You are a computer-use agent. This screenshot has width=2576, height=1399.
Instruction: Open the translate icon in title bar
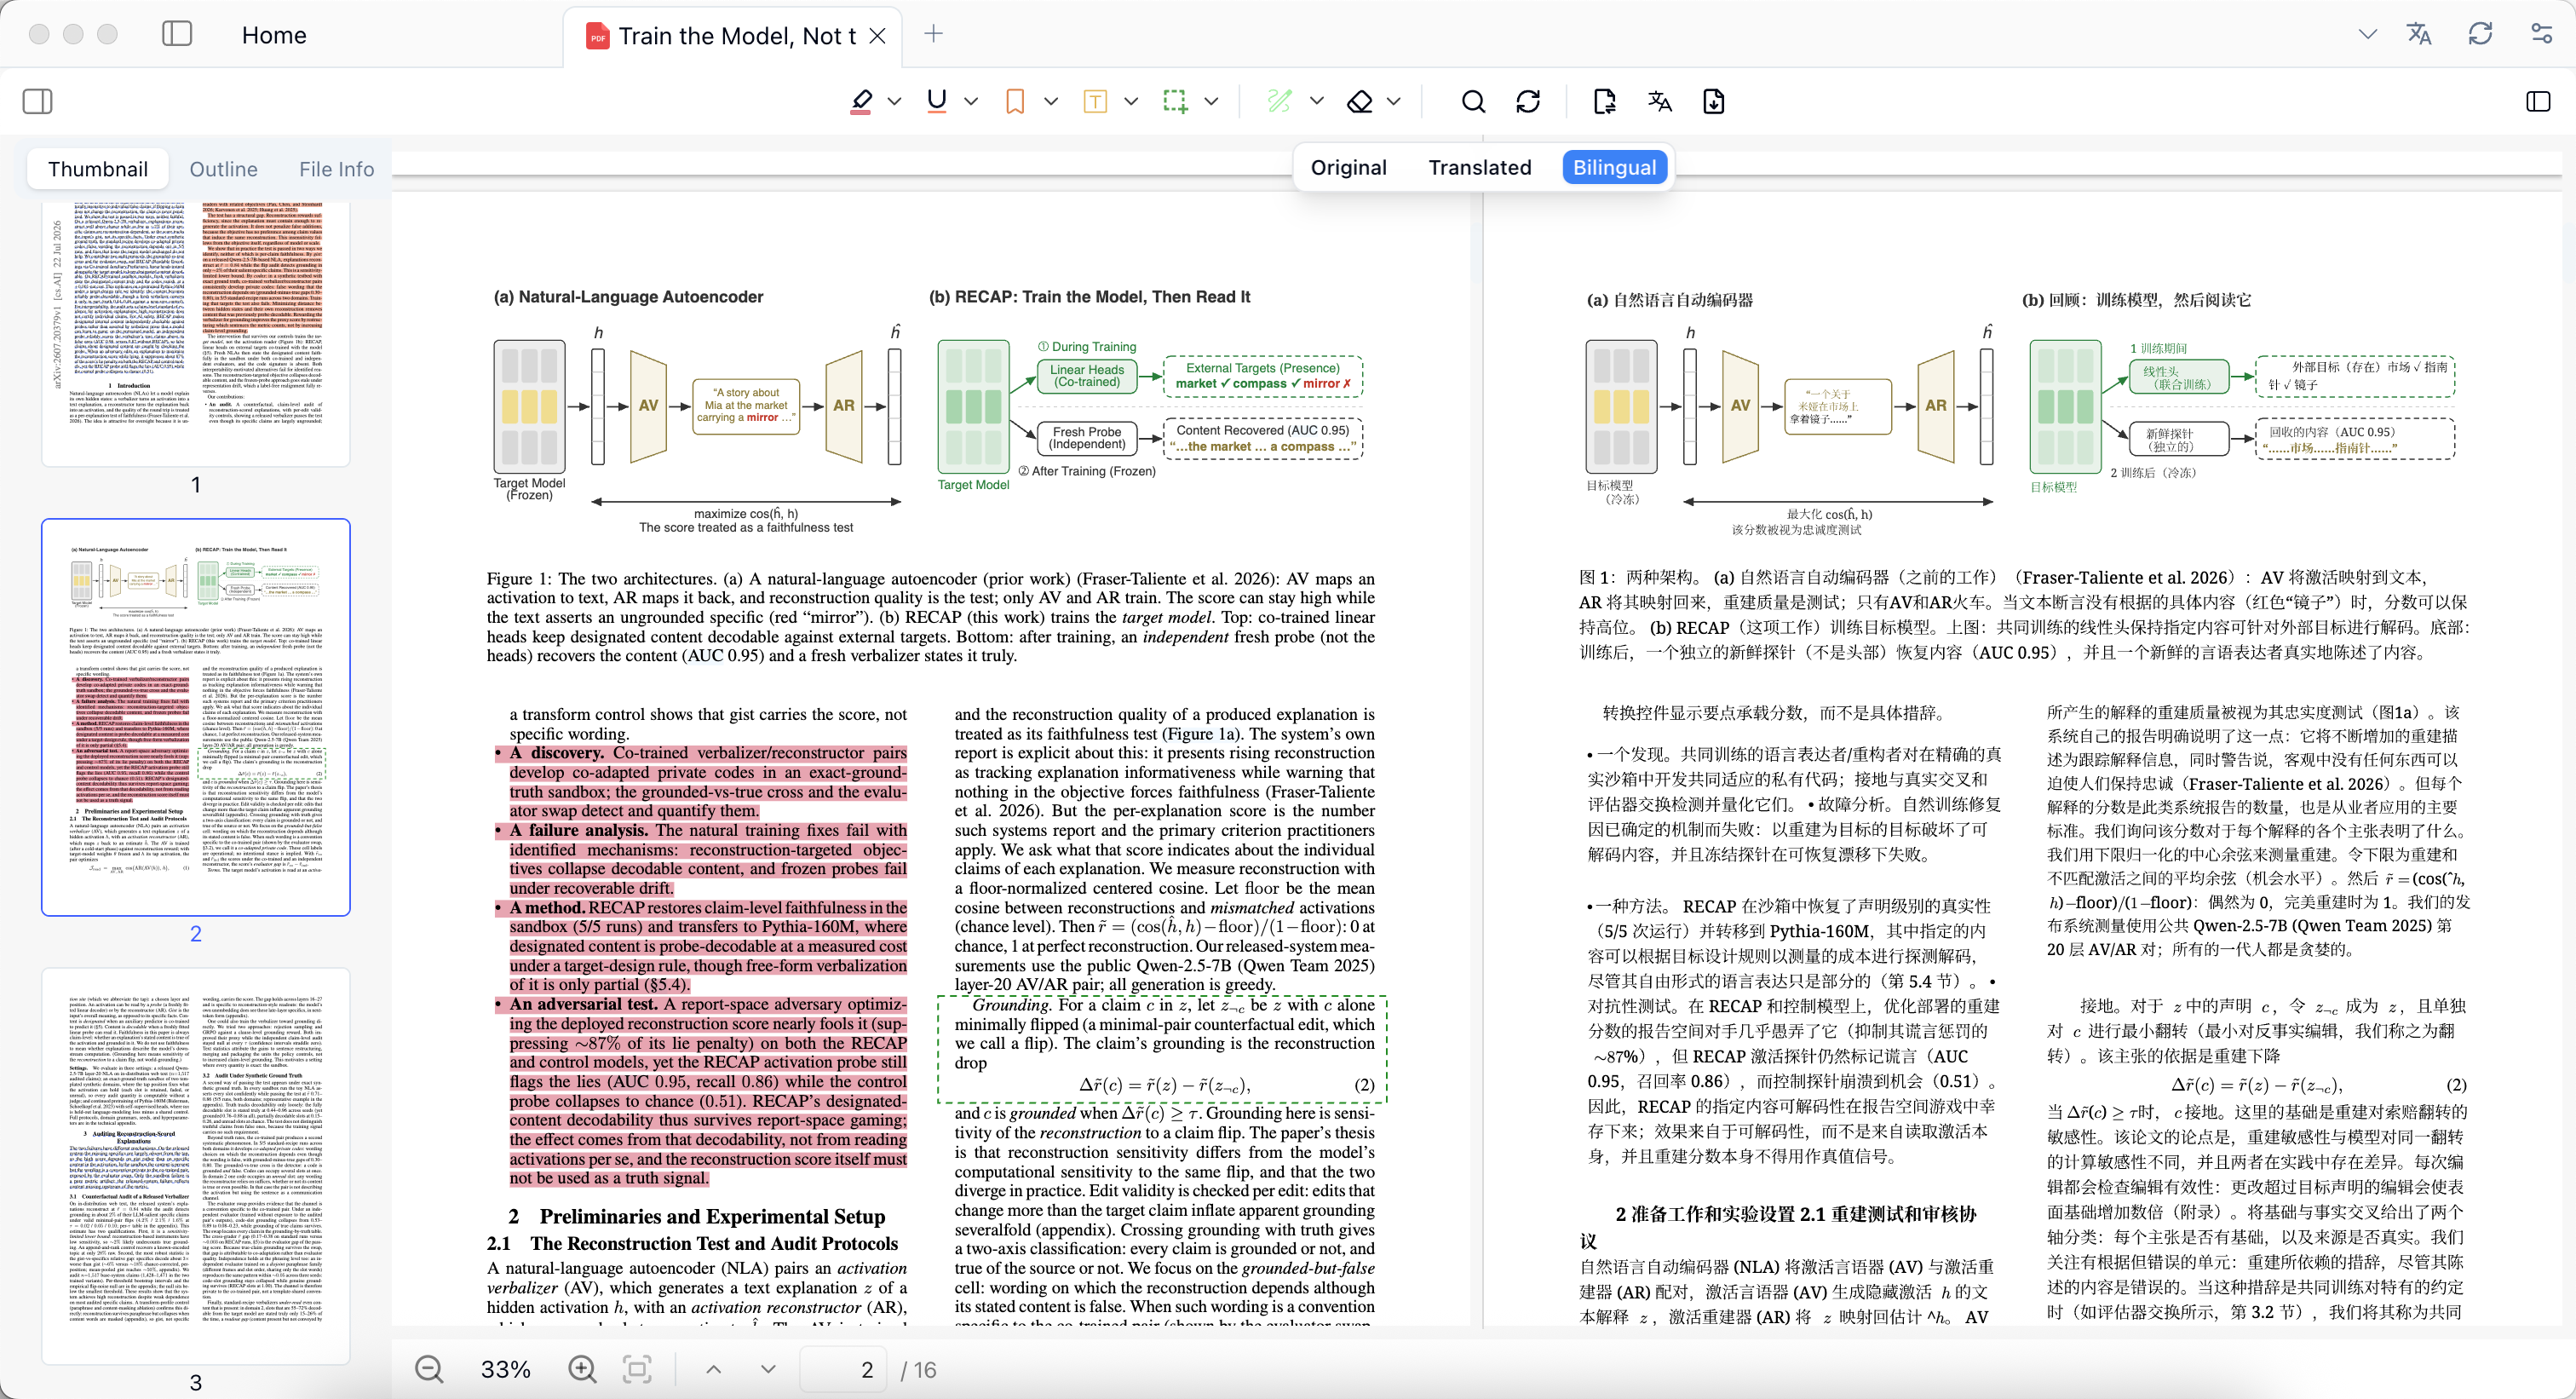[2419, 34]
